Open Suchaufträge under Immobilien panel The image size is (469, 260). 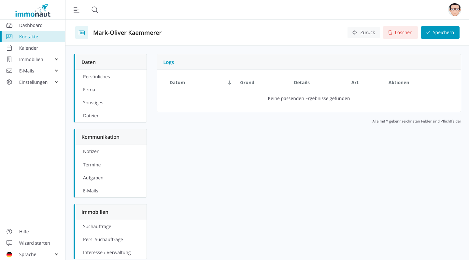coord(97,227)
